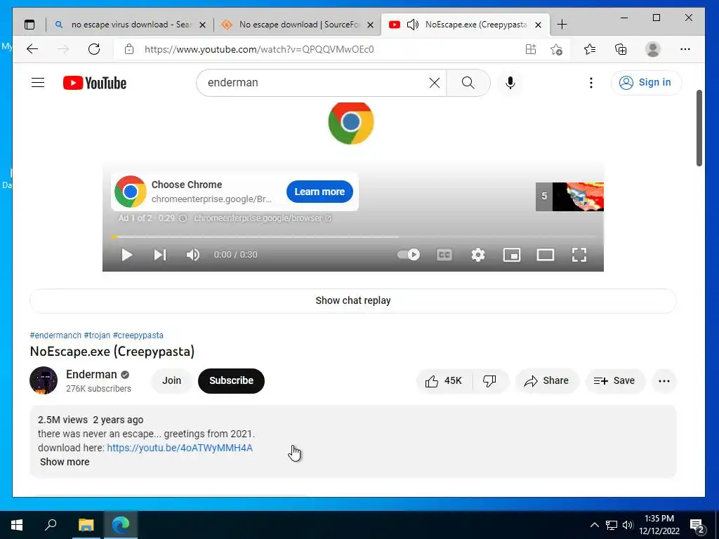Add page to favorites star
The width and height of the screenshot is (719, 539).
pyautogui.click(x=556, y=49)
